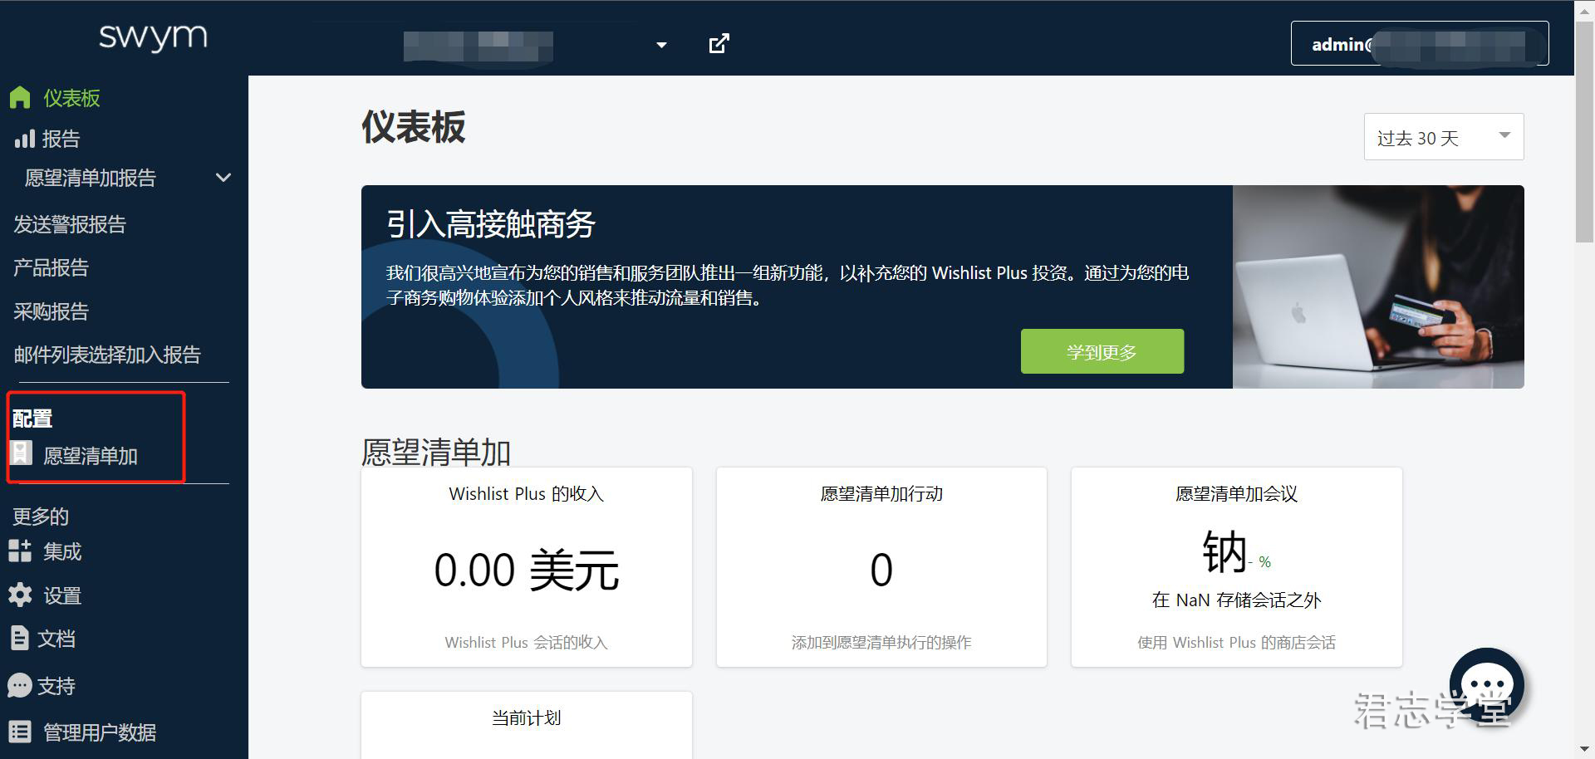Open 设置 sidebar item
This screenshot has height=759, width=1595.
[62, 595]
